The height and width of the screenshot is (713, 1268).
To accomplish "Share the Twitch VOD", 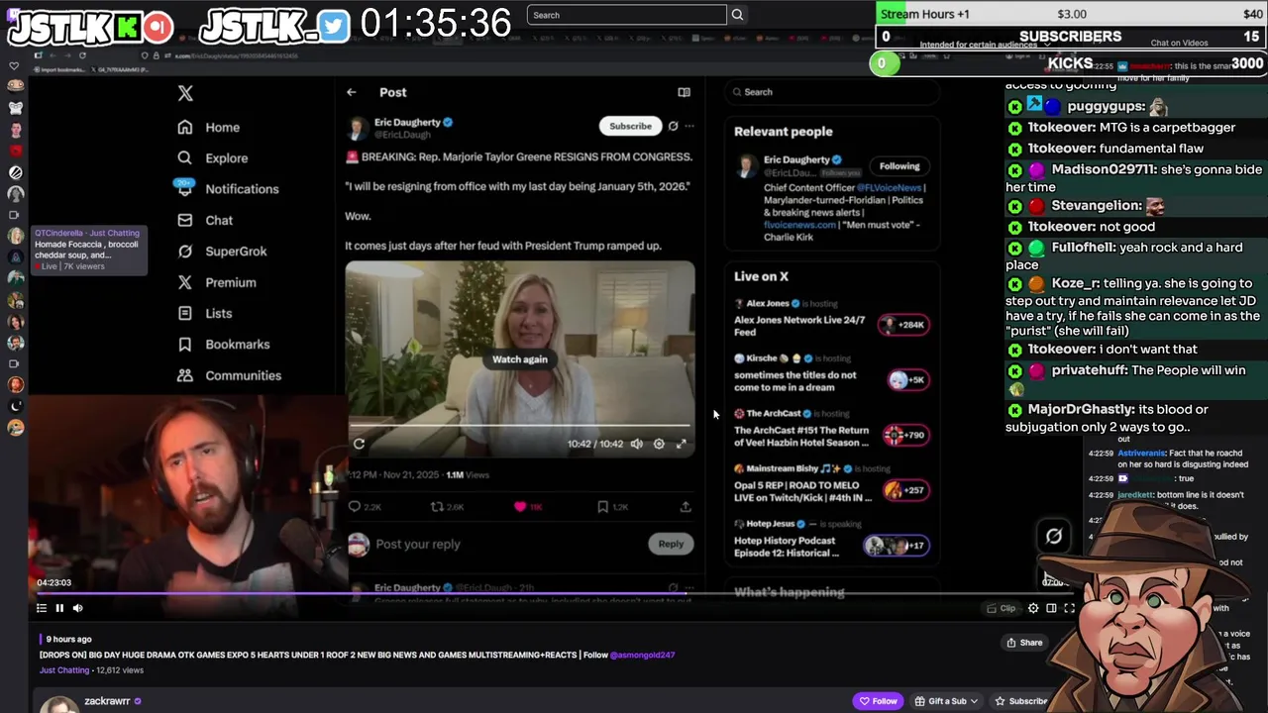I will pyautogui.click(x=1024, y=643).
